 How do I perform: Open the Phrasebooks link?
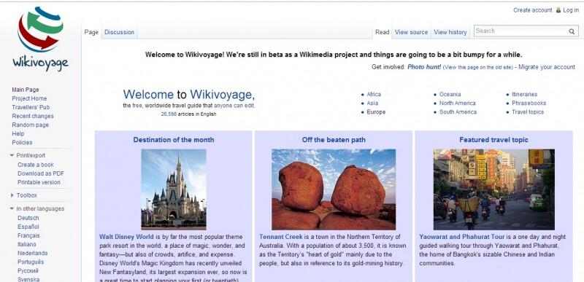coord(529,103)
